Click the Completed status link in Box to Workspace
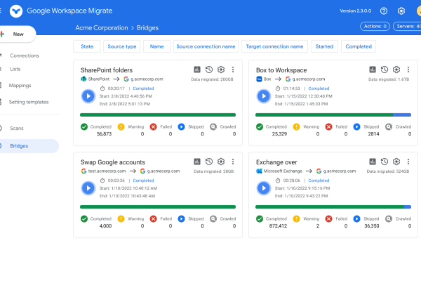421x281 pixels. coord(319,89)
